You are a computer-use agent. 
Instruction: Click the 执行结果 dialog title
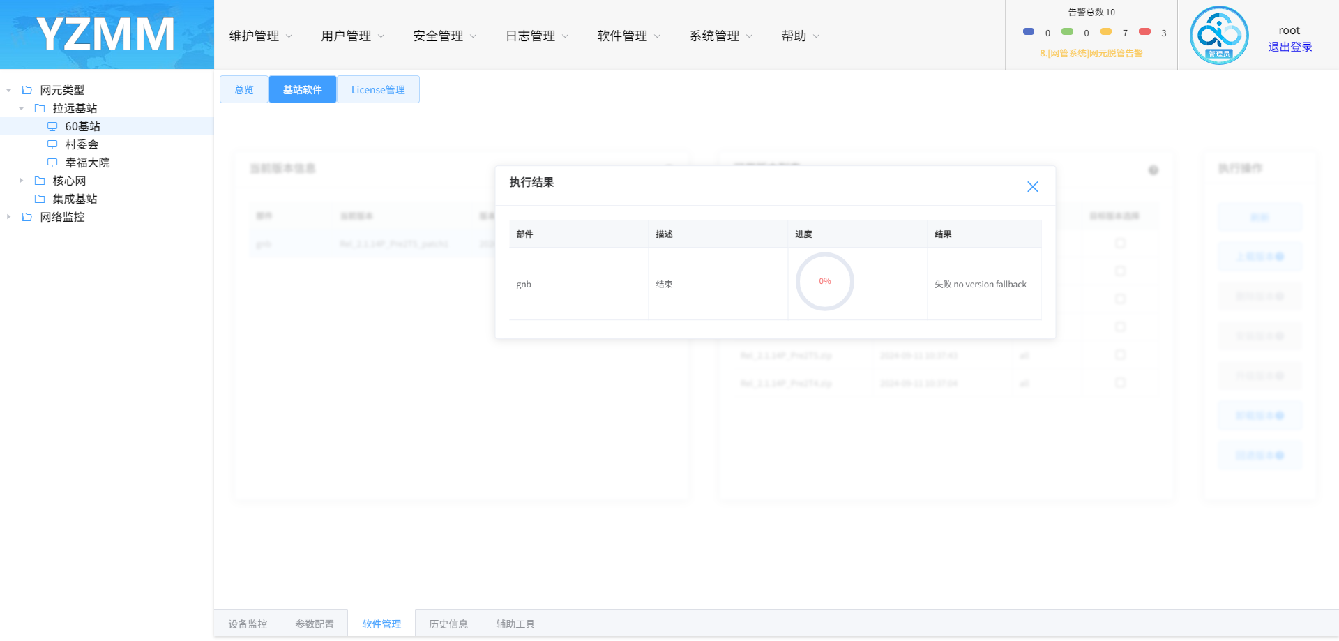click(x=531, y=182)
